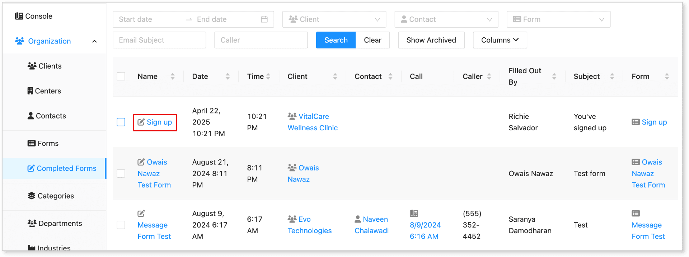Check the Owais Nawaz Test Form row checkbox

(121, 174)
